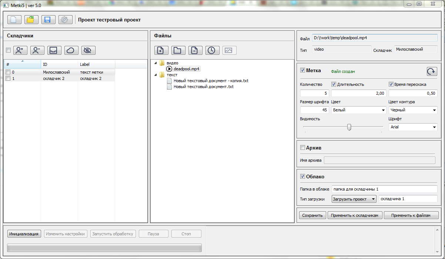The height and width of the screenshot is (259, 445).
Task: Open the Цвет контура dropdown
Action: pos(413,110)
